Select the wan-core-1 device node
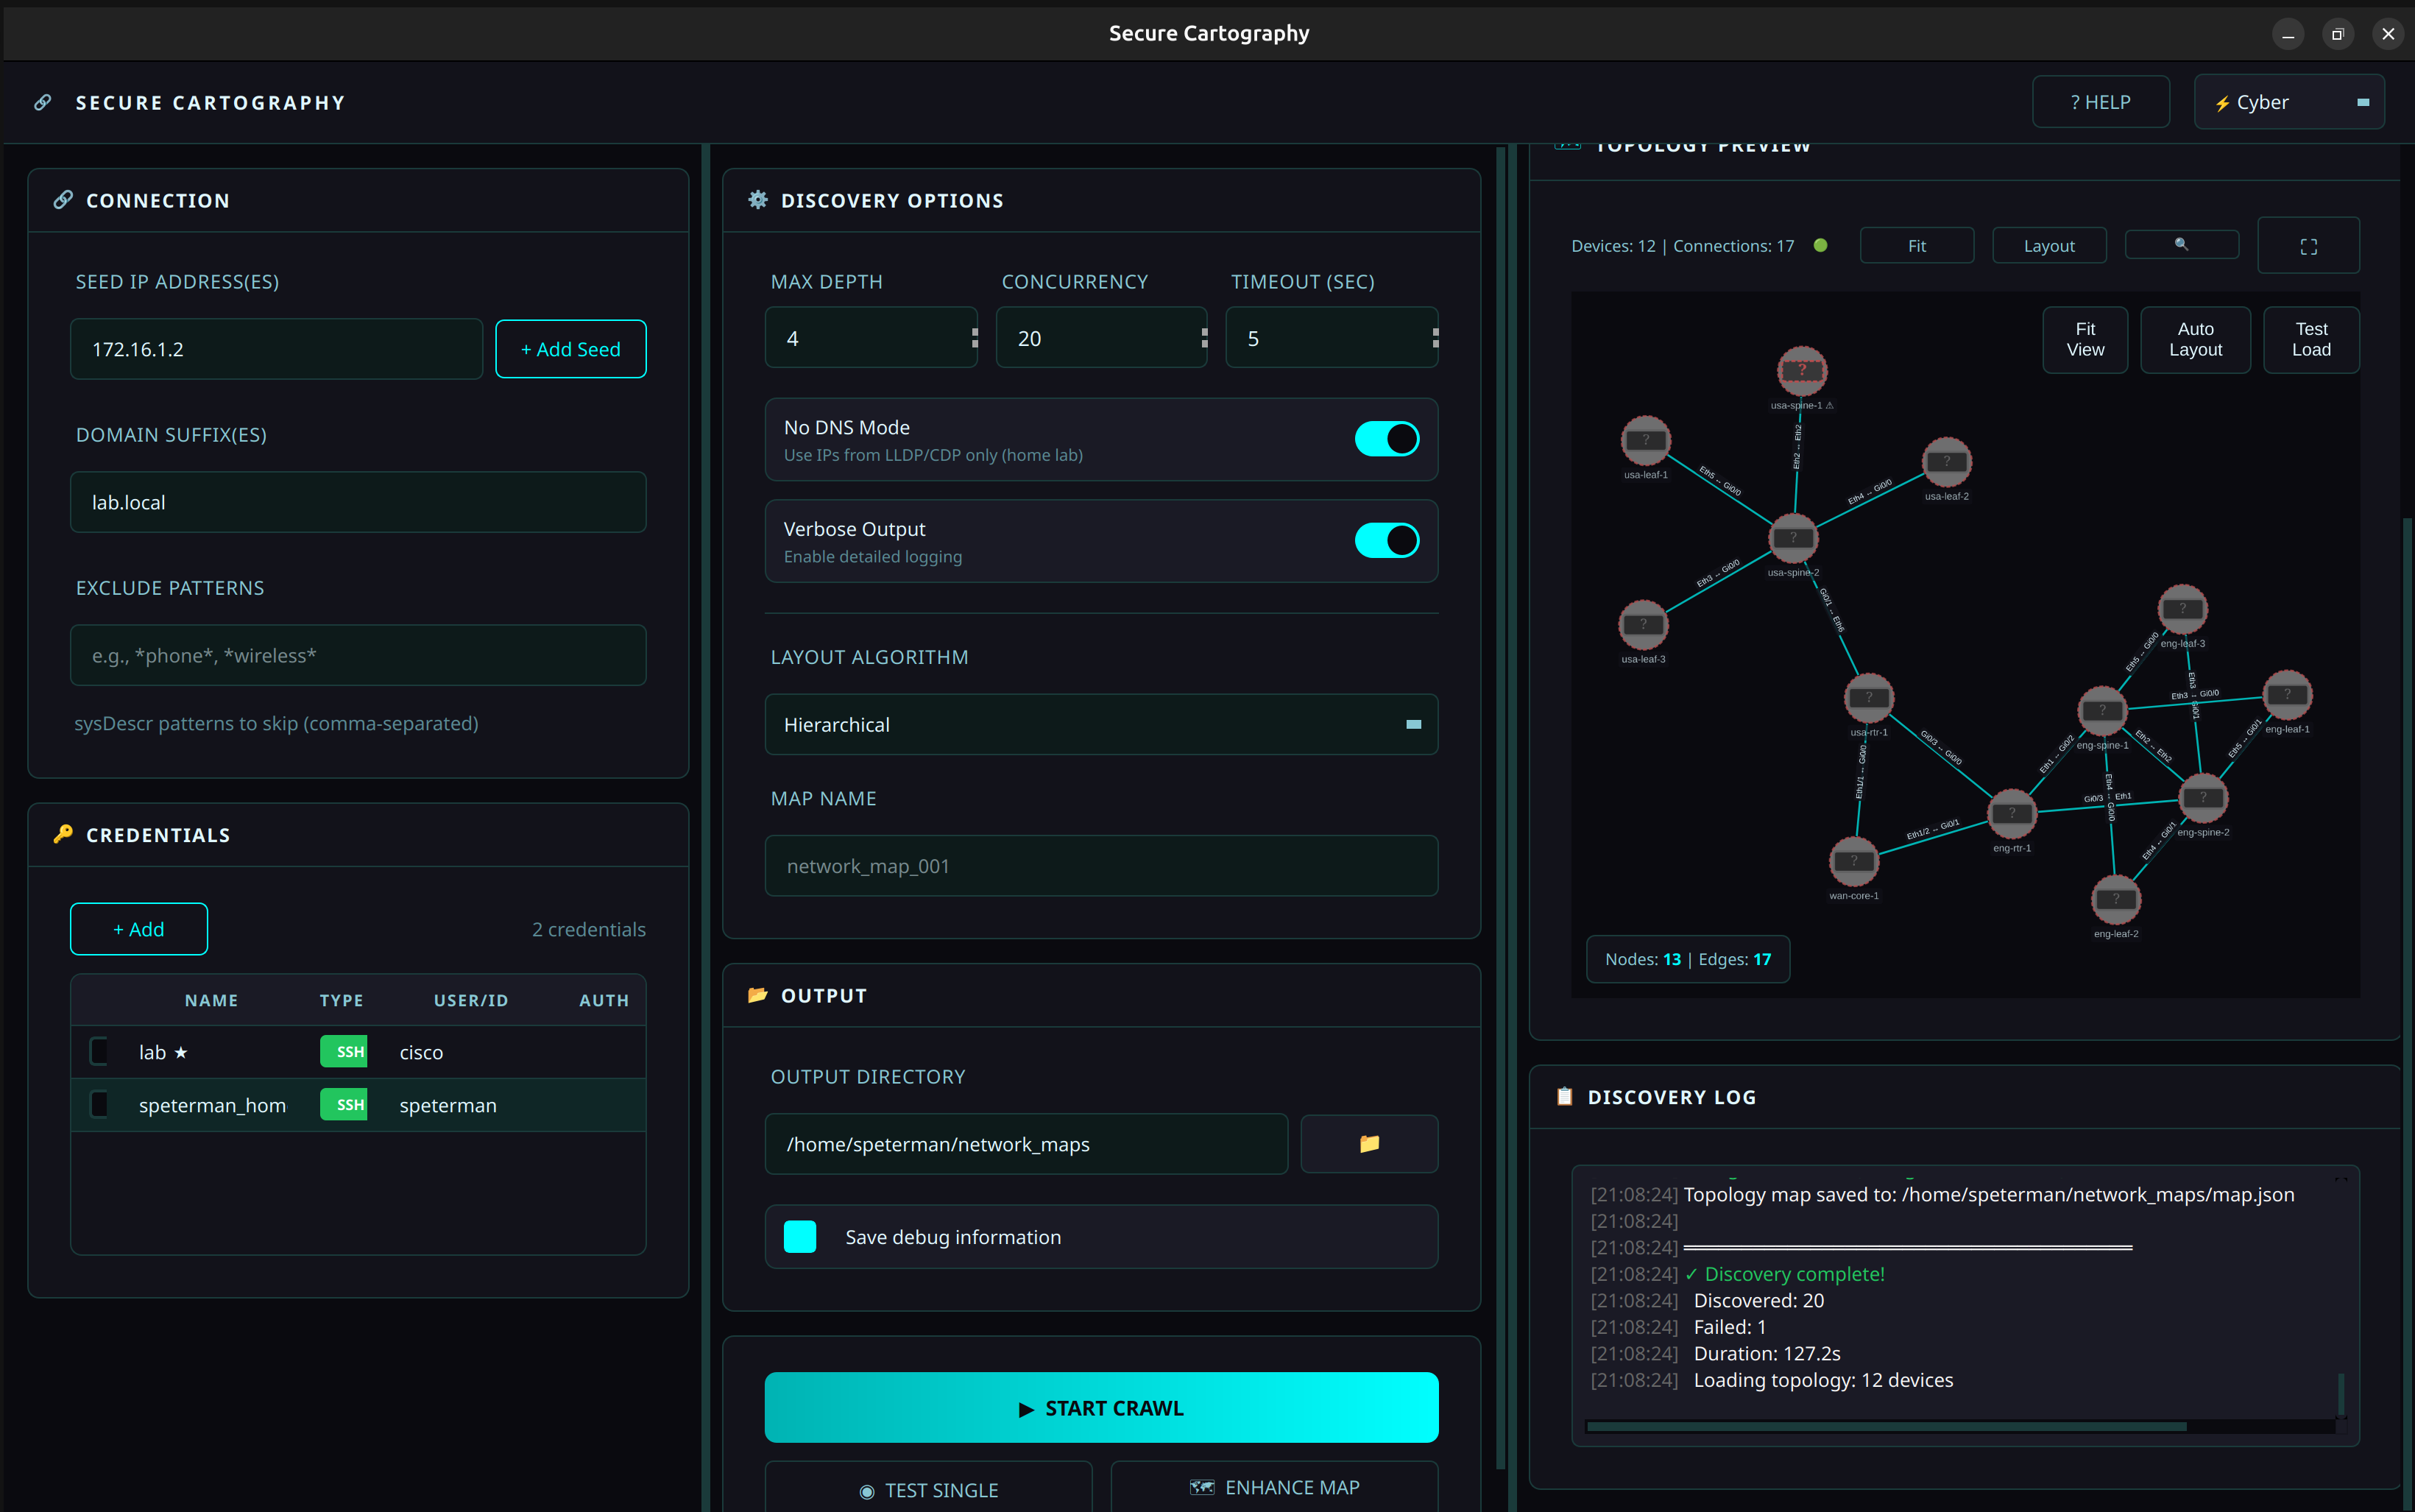2415x1512 pixels. pos(1853,861)
